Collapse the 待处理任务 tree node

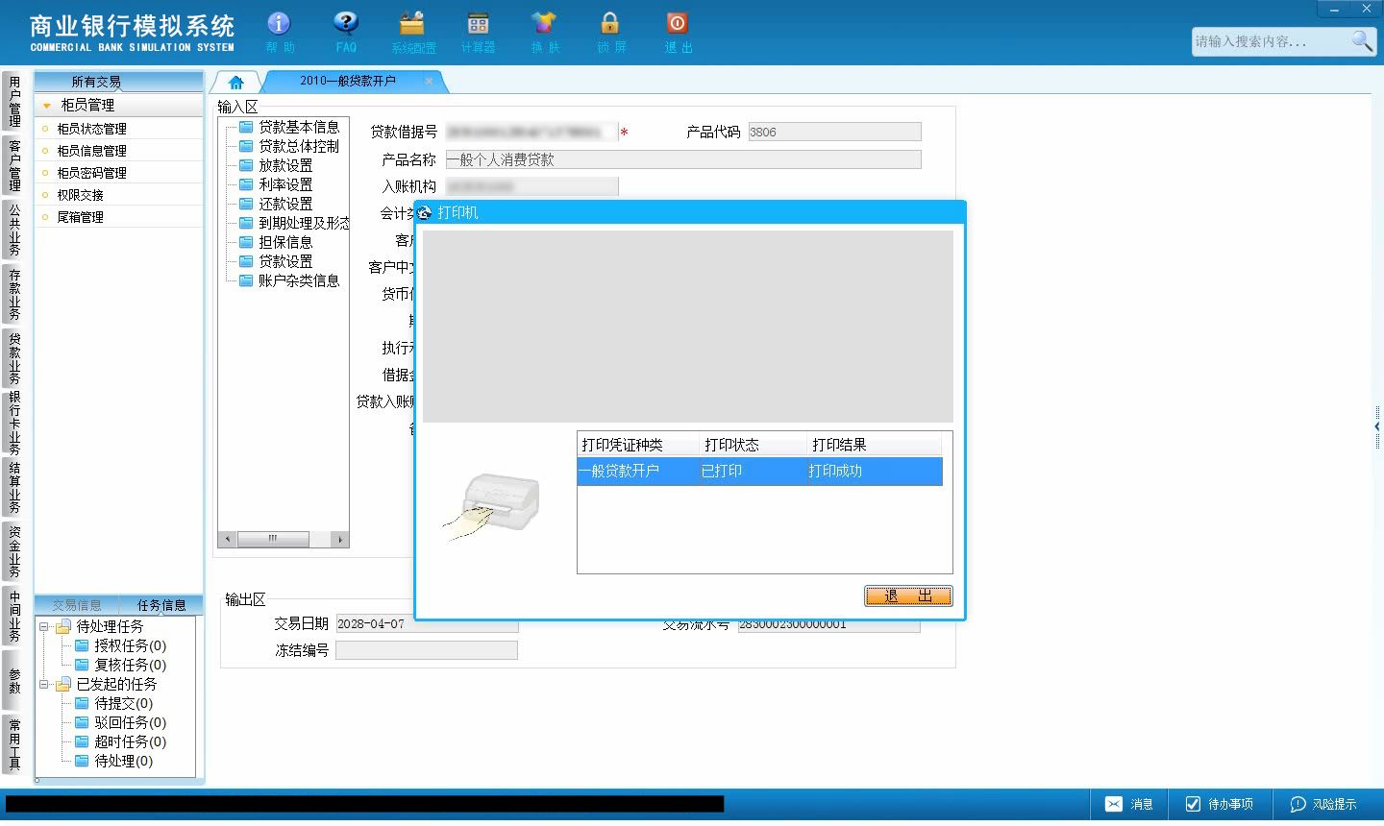point(44,626)
